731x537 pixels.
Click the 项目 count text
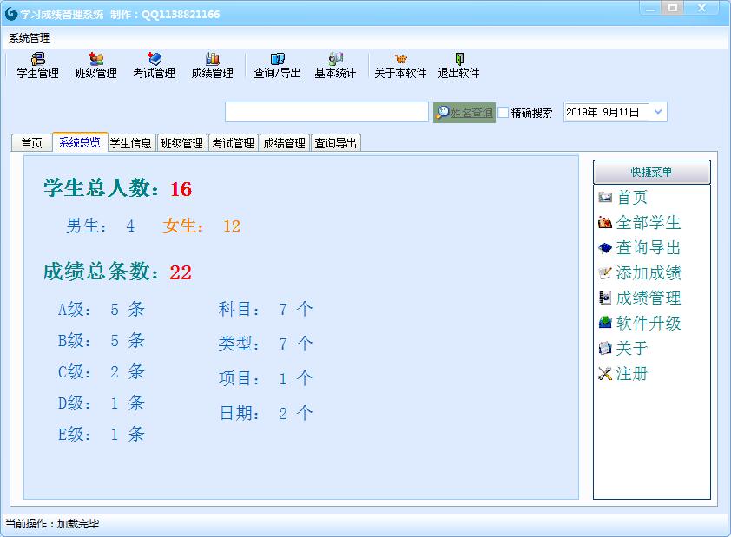[266, 378]
